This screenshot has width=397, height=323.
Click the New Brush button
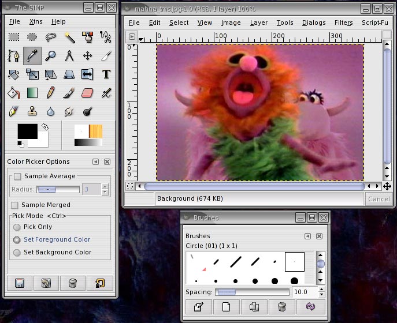coord(227,307)
